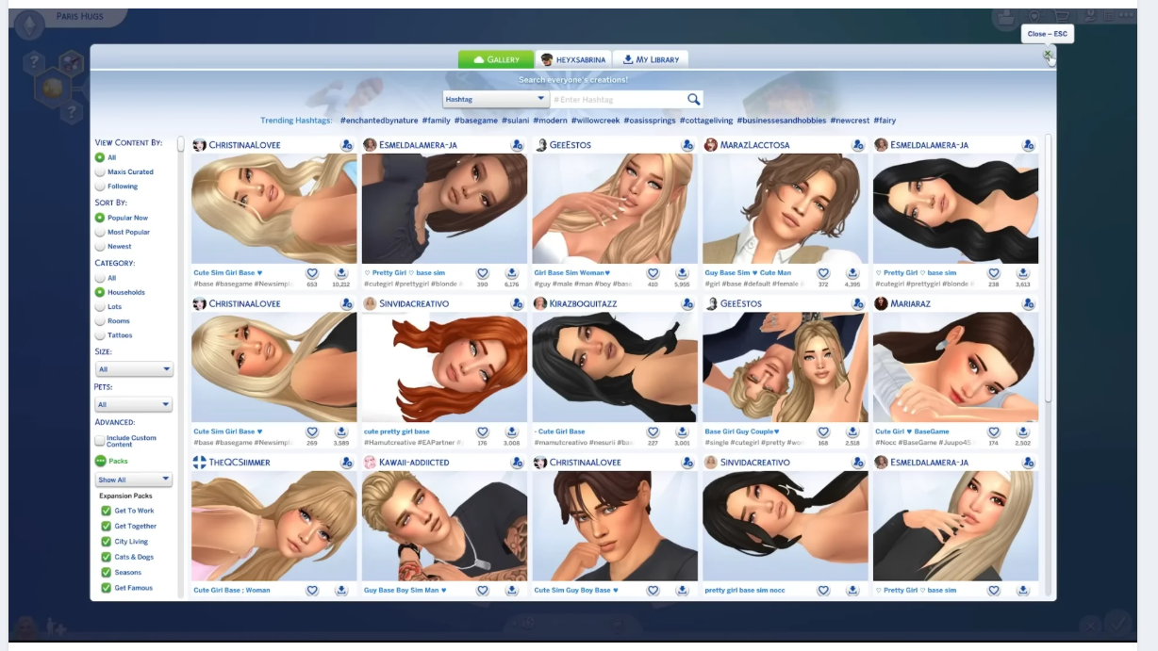Uncheck the 'Get Together' pack
Image resolution: width=1158 pixels, height=651 pixels.
point(107,526)
